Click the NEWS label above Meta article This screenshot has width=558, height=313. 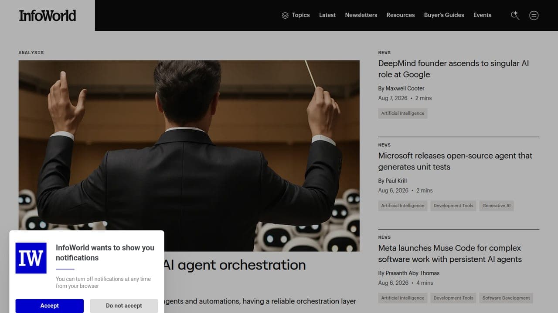point(384,237)
